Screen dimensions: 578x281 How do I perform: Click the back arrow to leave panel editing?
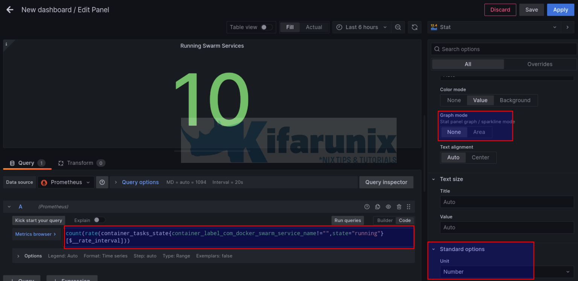point(9,9)
